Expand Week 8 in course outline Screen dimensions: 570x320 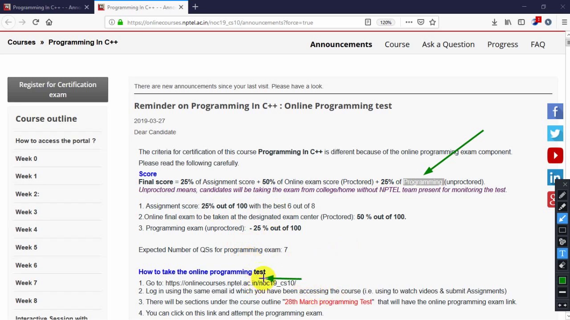coord(26,301)
